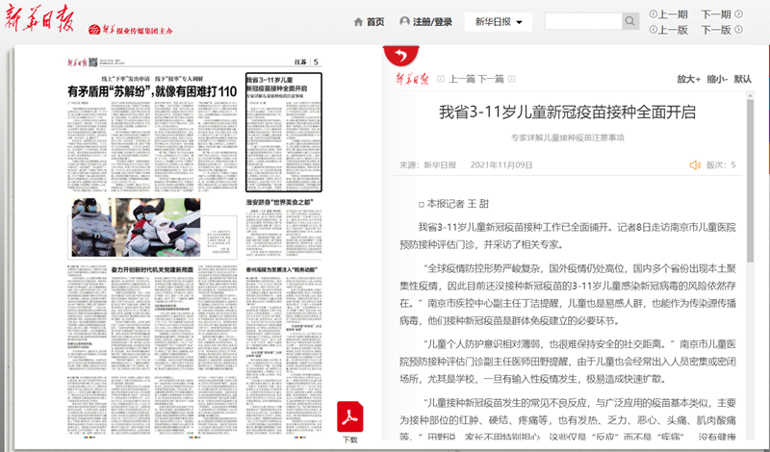The image size is (770, 452).
Task: Click the article title 我省3-11岁儿童新冠疫苗接种全面开启
Action: [x=567, y=112]
